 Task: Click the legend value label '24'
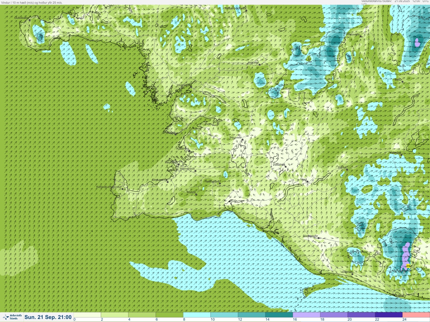(404, 320)
